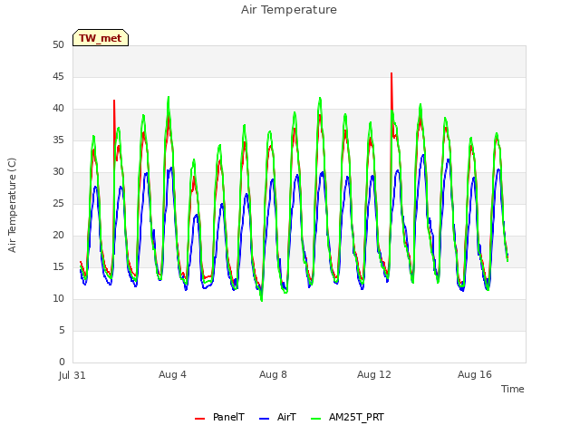Click the 40 y-axis tick label
This screenshot has width=580, height=435.
(58, 109)
